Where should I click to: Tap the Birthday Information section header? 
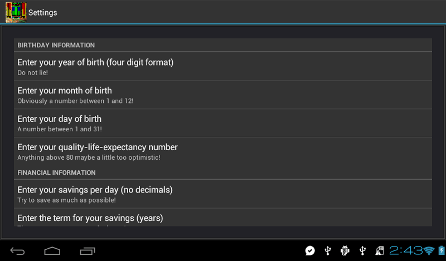tap(56, 45)
